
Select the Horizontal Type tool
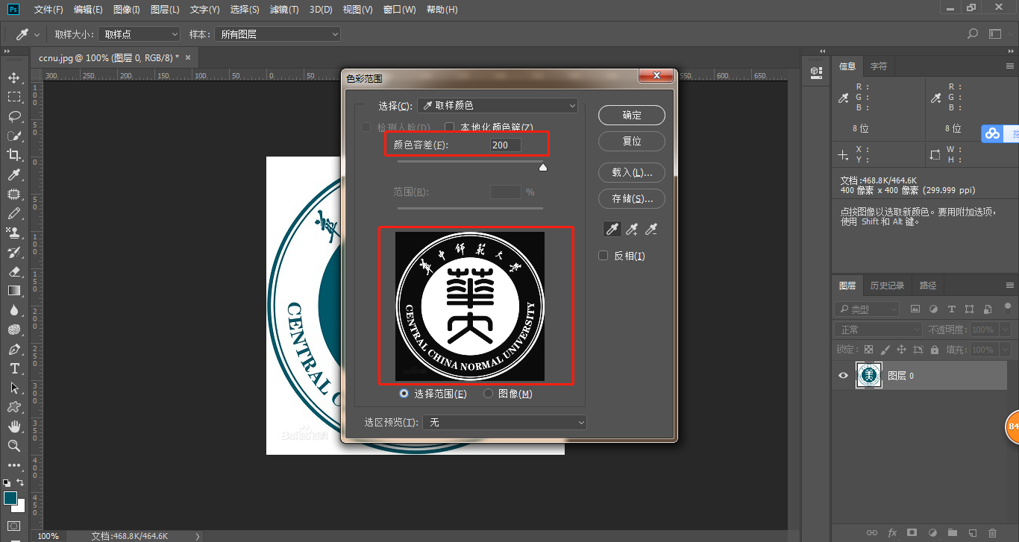click(14, 368)
